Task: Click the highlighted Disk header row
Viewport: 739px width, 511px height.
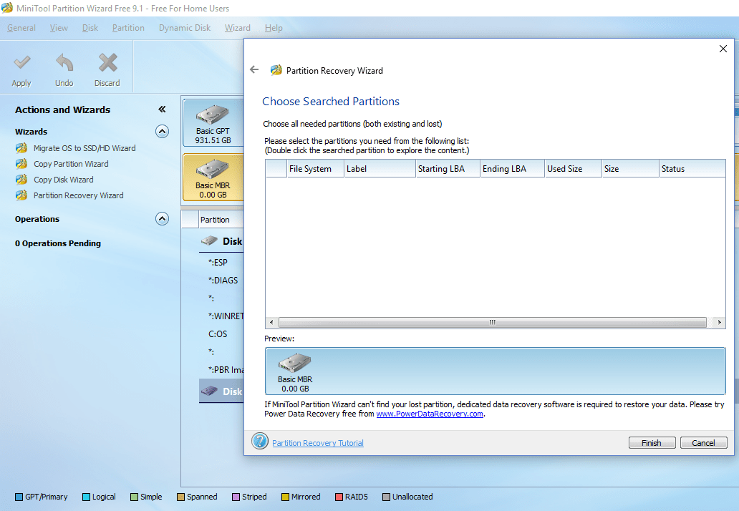Action: coord(221,391)
